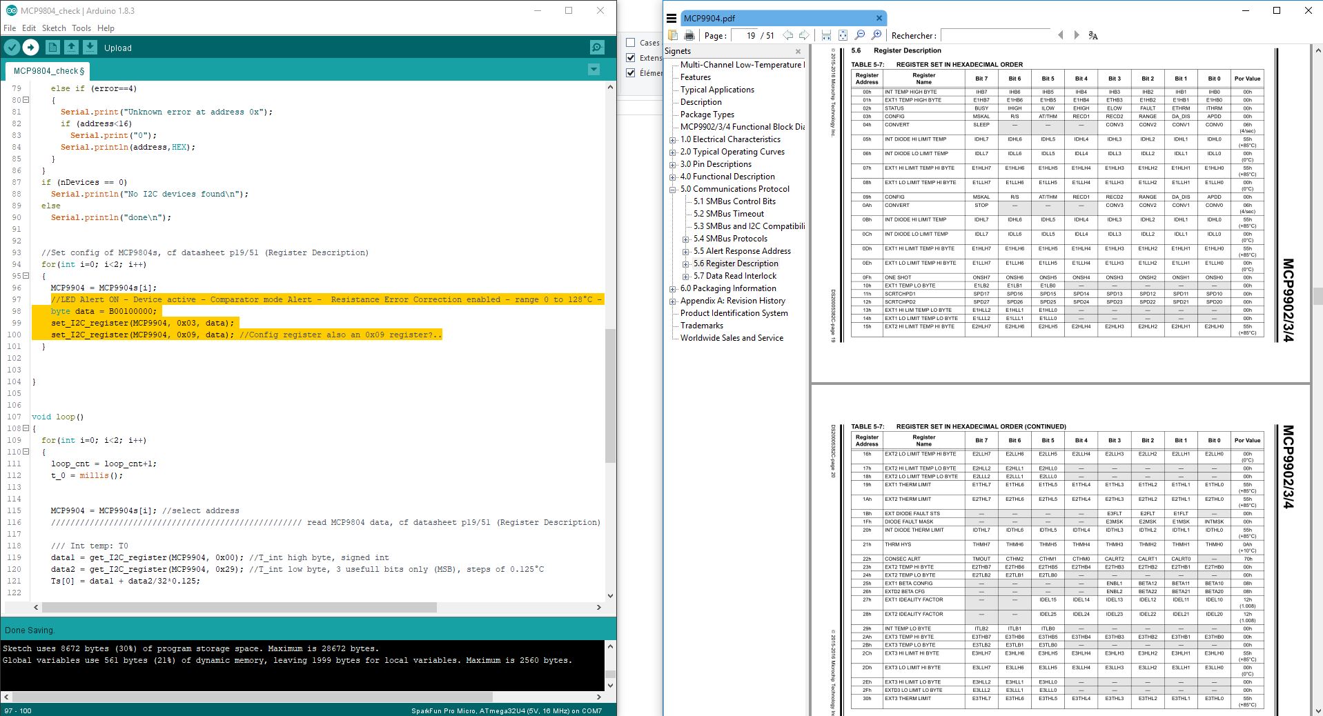Go to 5.2 SMBus Timeout bookmark

pos(729,214)
